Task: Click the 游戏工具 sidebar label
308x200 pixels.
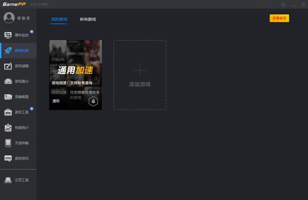Action: 22,112
